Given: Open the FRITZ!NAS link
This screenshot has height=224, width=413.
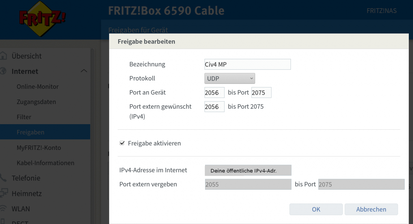Looking at the screenshot, I should point(381,11).
